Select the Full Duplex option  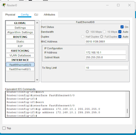[102, 37]
